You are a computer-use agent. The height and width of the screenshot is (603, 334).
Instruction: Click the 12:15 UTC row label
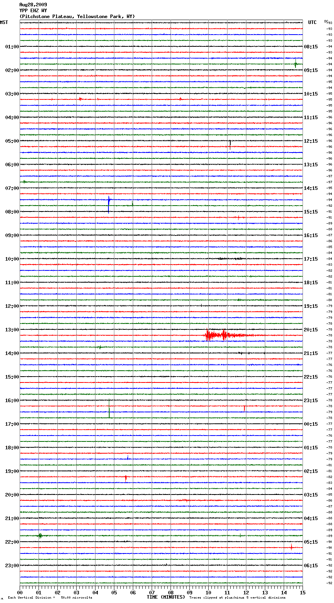pyautogui.click(x=311, y=141)
